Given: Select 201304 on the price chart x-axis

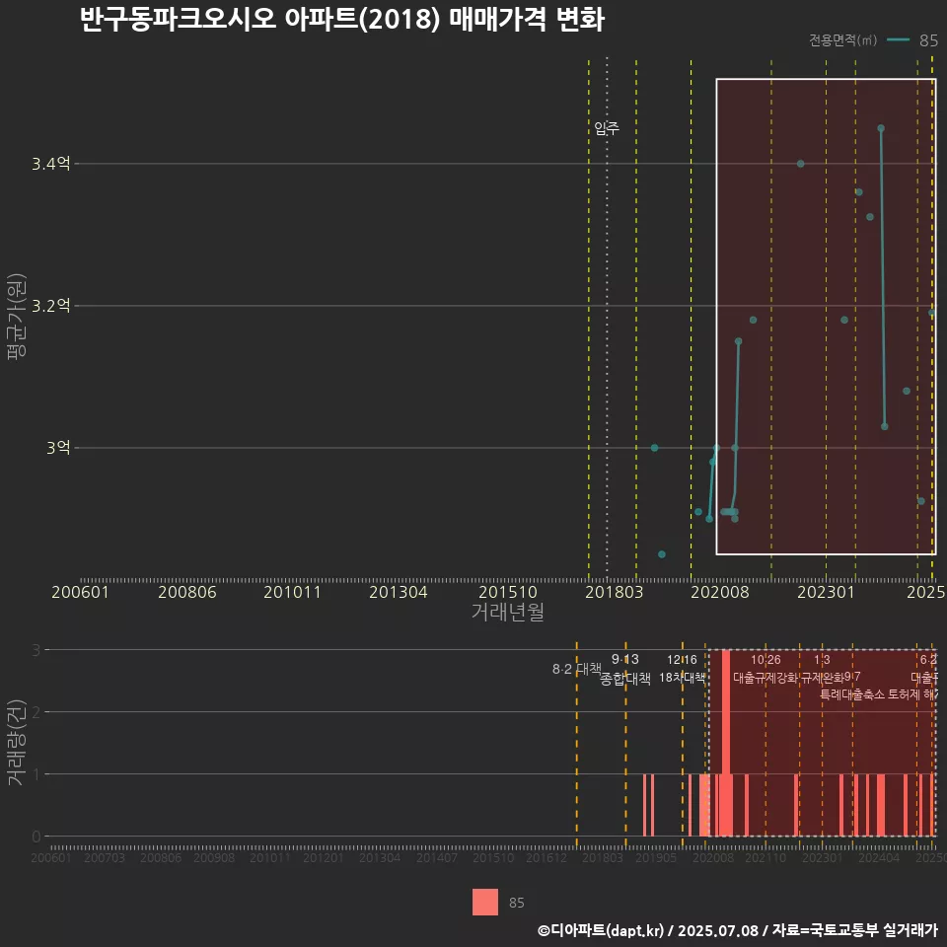Looking at the screenshot, I should pyautogui.click(x=398, y=592).
